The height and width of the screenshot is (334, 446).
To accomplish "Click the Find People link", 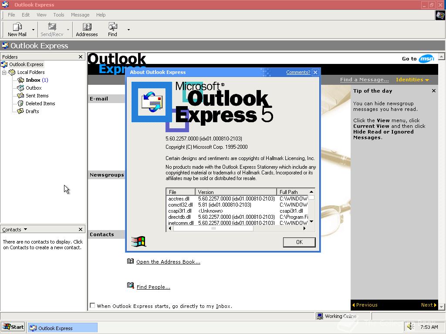I will pos(153,287).
